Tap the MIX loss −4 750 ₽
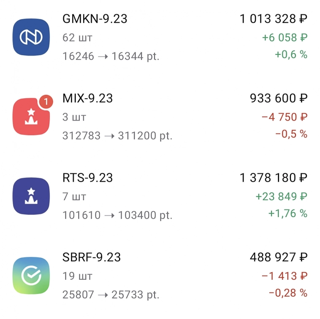Screen dimensions: 320x319 click(284, 117)
